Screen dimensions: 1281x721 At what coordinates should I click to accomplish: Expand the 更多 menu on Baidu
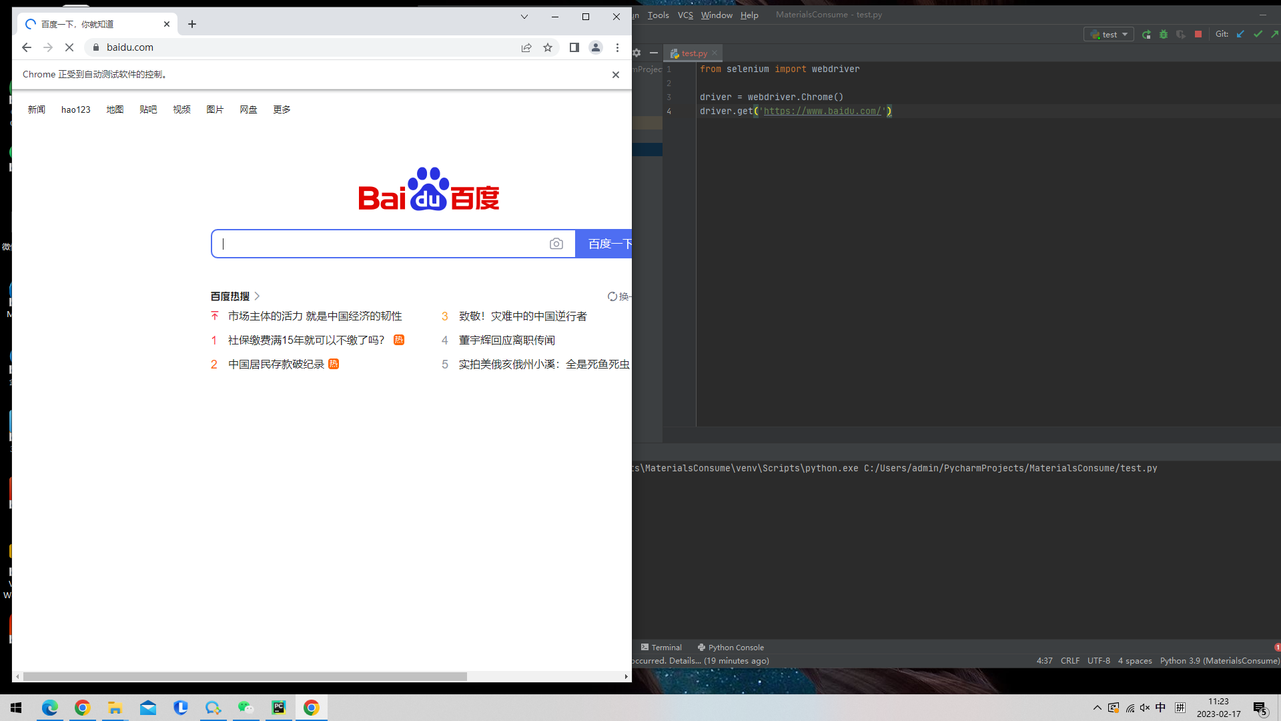coord(282,109)
